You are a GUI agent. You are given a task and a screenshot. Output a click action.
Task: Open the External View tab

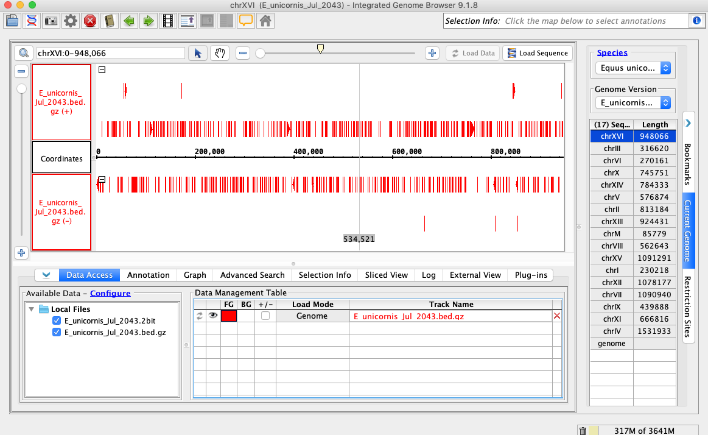[475, 275]
